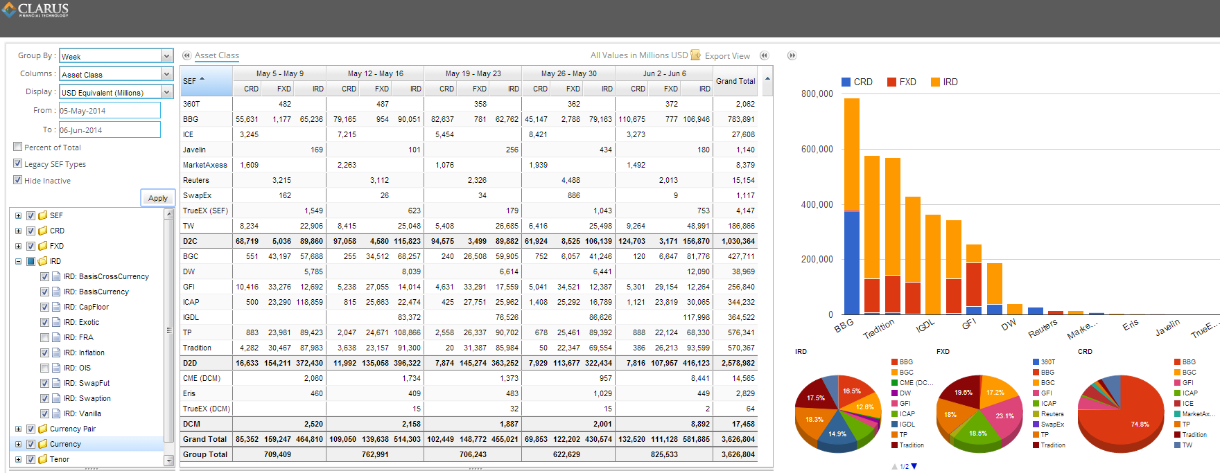Open the Display dropdown for USD Equivalent
The image size is (1220, 473).
166,92
